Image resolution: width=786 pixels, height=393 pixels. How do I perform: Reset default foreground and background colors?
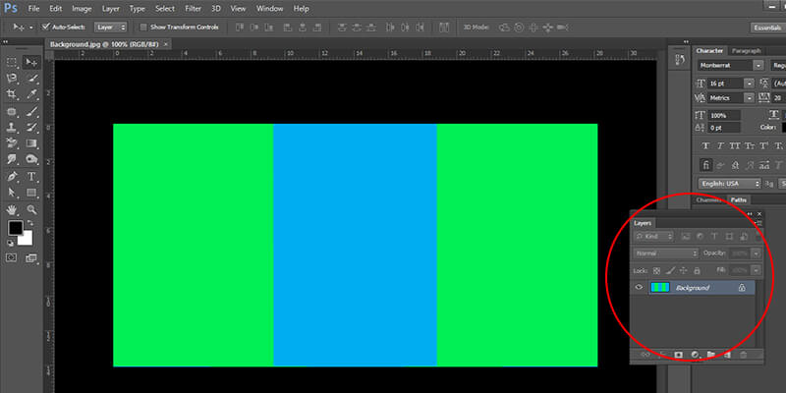click(x=11, y=243)
